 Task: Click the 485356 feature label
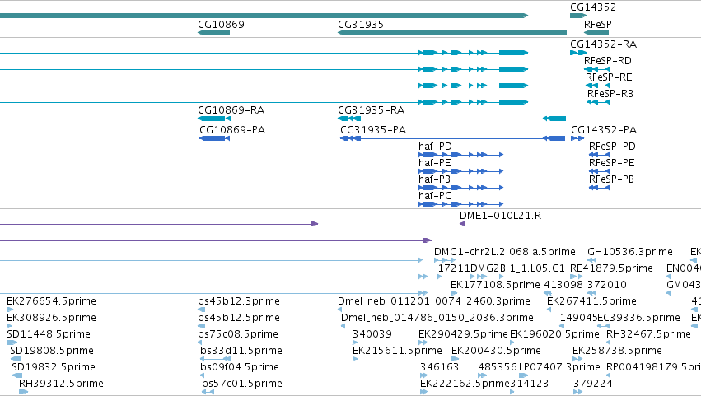498,367
